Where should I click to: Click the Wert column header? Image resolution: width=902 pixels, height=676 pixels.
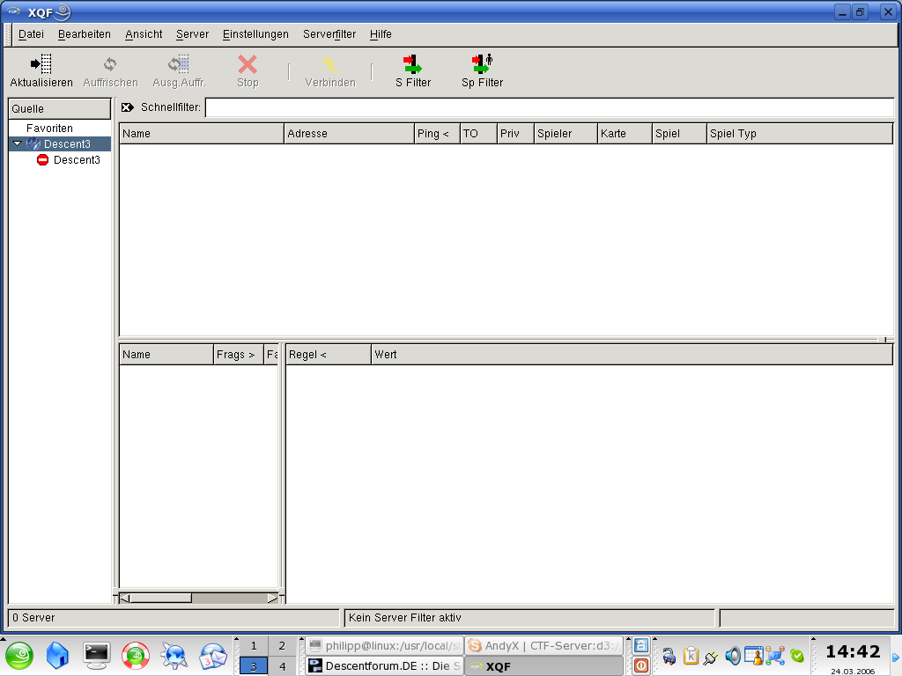(x=632, y=355)
